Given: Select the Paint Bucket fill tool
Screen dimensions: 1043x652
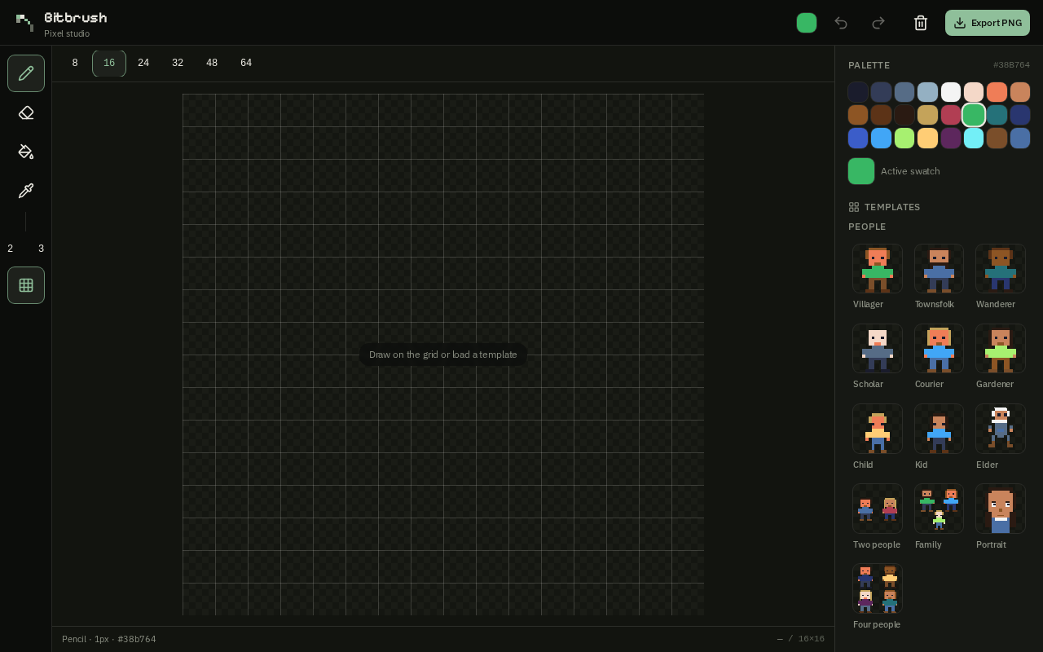Looking at the screenshot, I should click(x=26, y=152).
